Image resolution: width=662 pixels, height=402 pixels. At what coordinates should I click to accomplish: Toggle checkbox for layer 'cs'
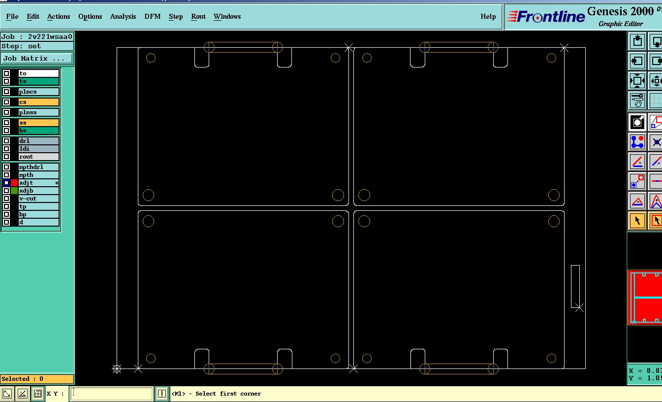click(x=6, y=102)
